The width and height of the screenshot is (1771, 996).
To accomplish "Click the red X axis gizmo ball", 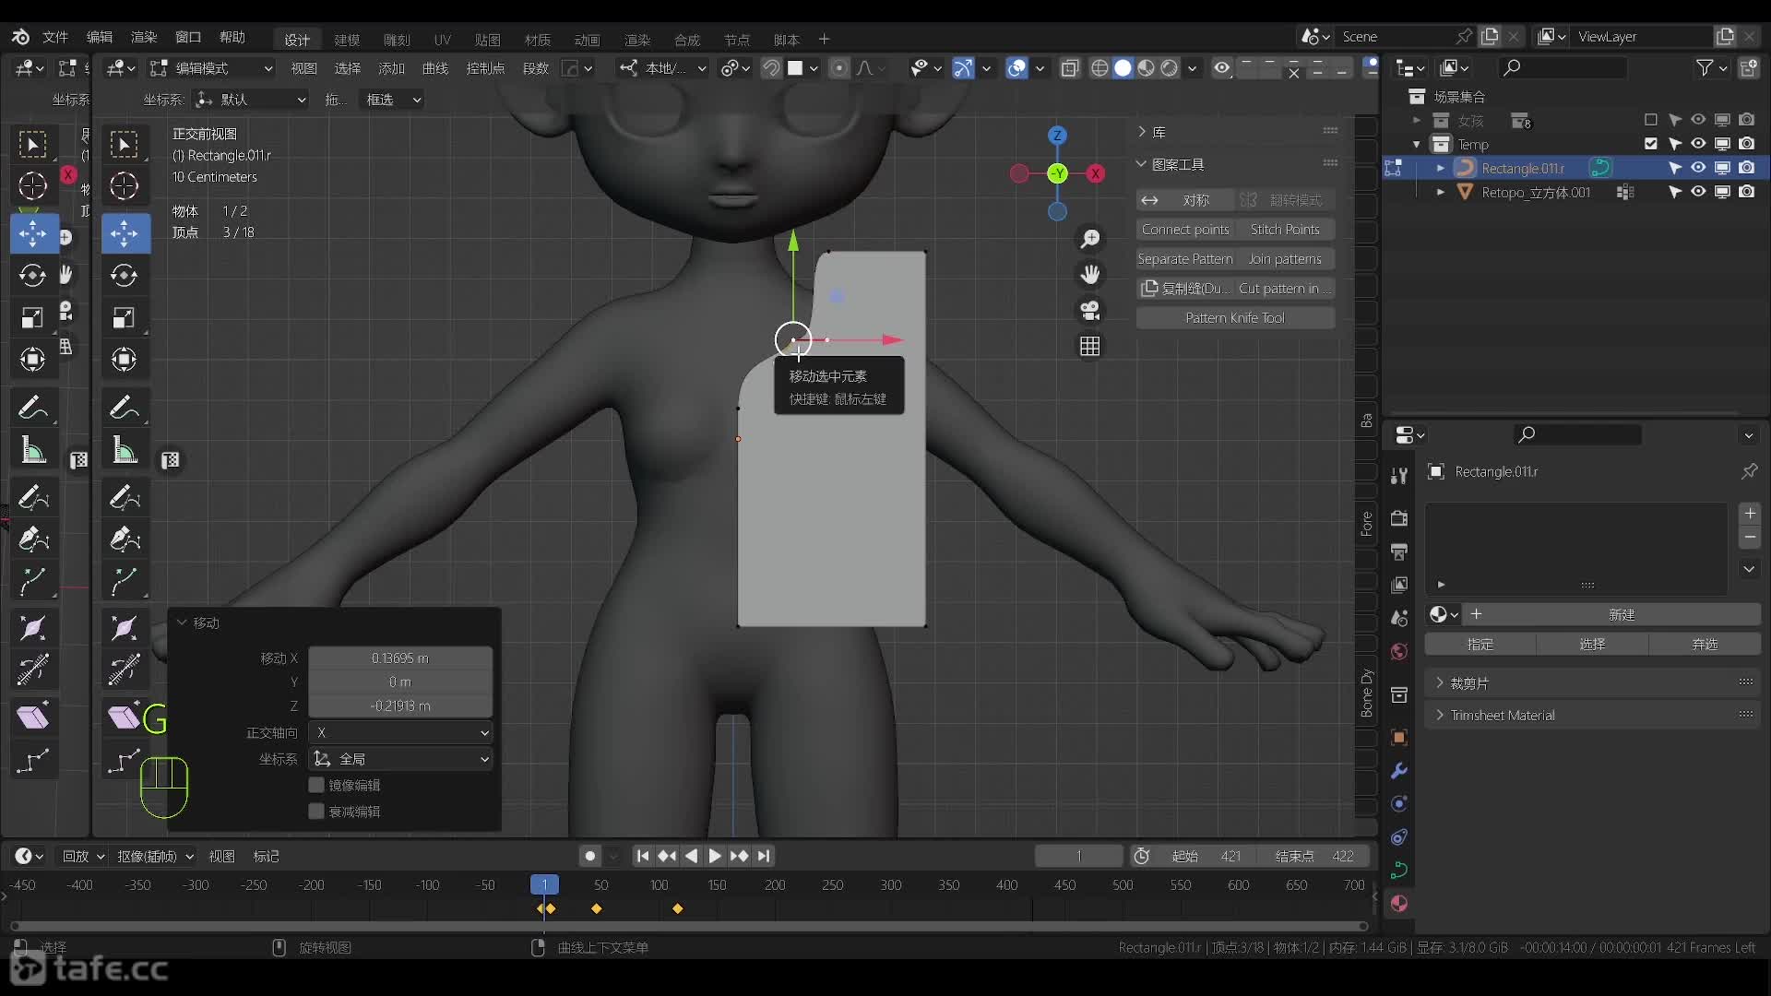I will 1096,173.
